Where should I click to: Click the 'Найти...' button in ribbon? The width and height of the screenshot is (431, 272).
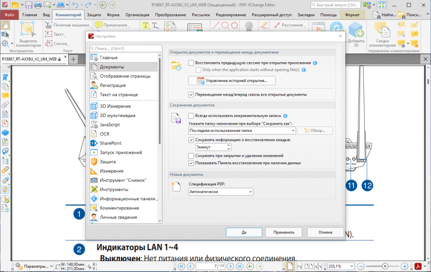coord(385,15)
